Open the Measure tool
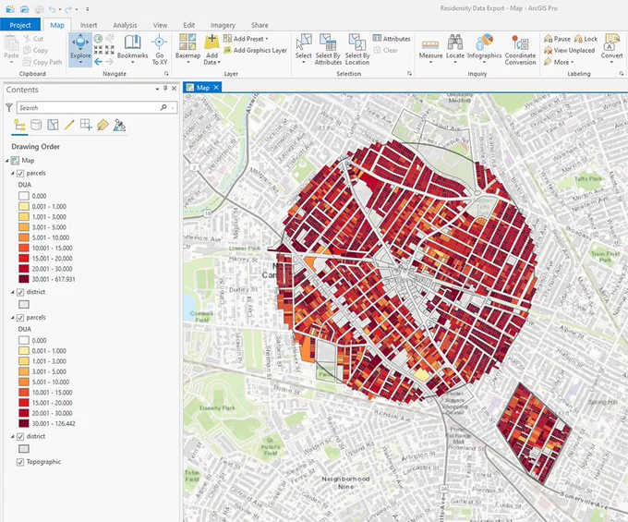 pos(430,44)
